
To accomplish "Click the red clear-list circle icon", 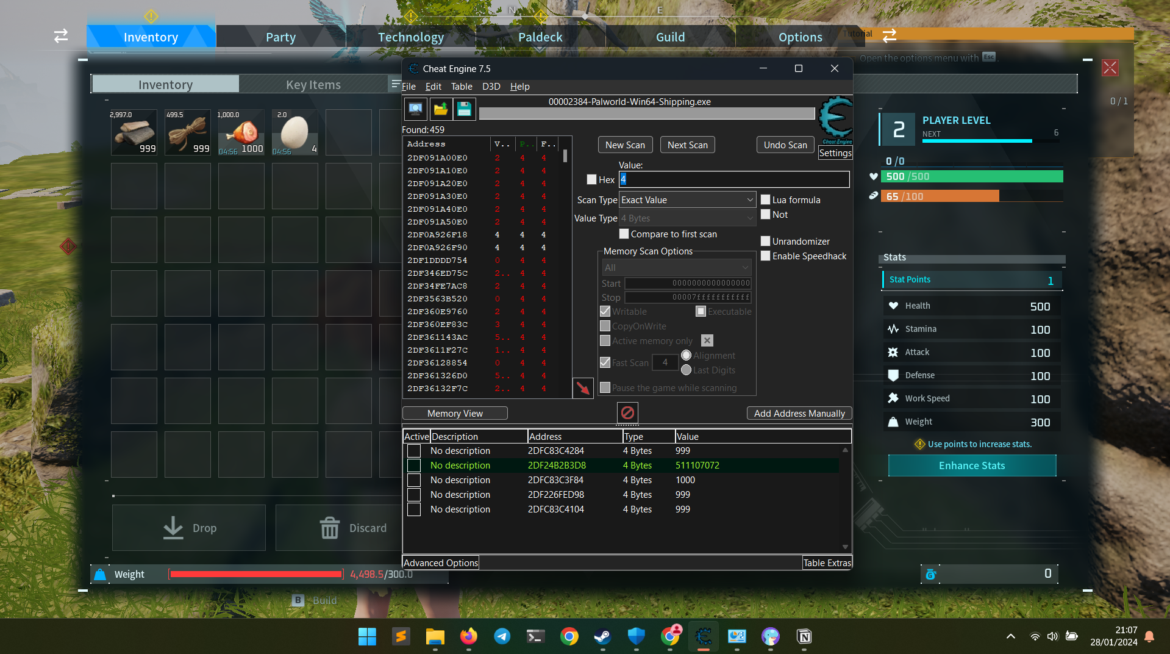I will point(627,413).
